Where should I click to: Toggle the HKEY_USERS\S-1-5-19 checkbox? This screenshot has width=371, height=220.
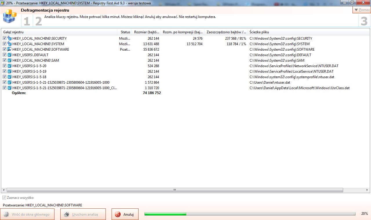pos(4,71)
